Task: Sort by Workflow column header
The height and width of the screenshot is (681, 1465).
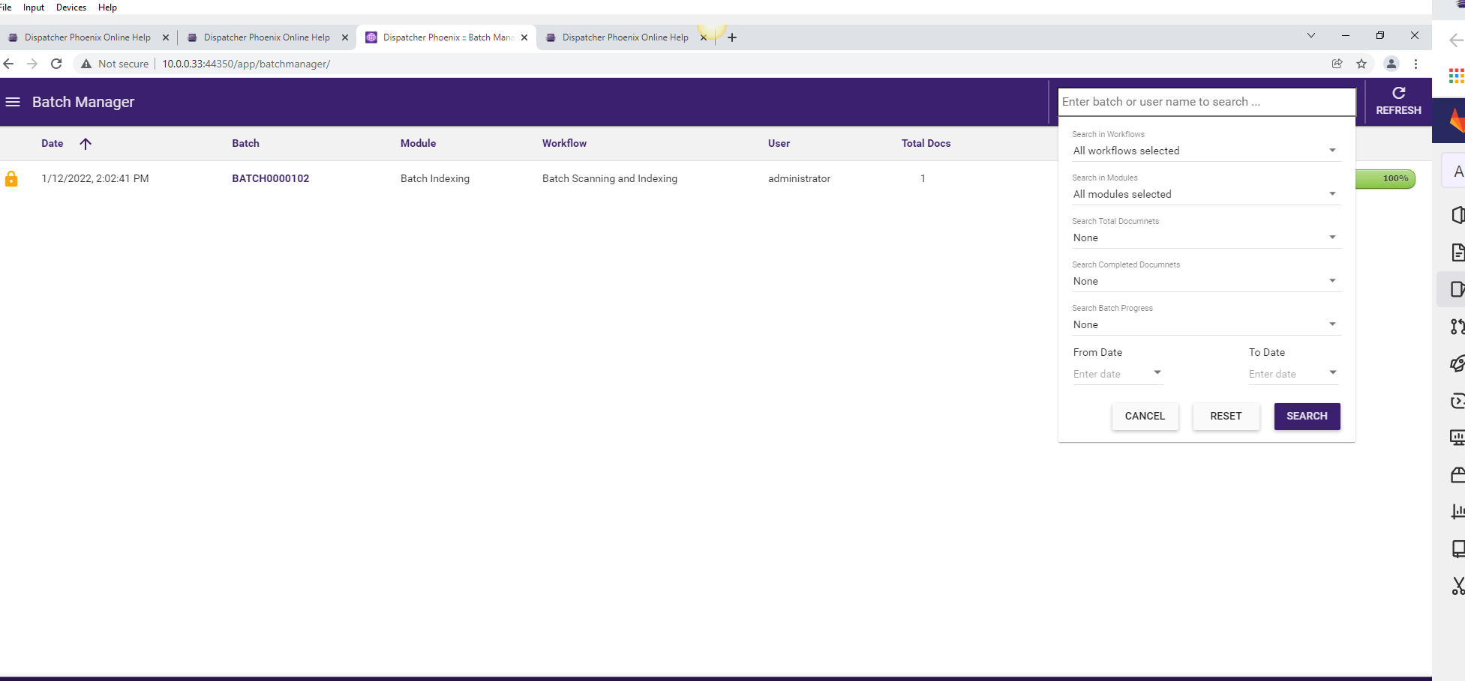Action: [564, 143]
